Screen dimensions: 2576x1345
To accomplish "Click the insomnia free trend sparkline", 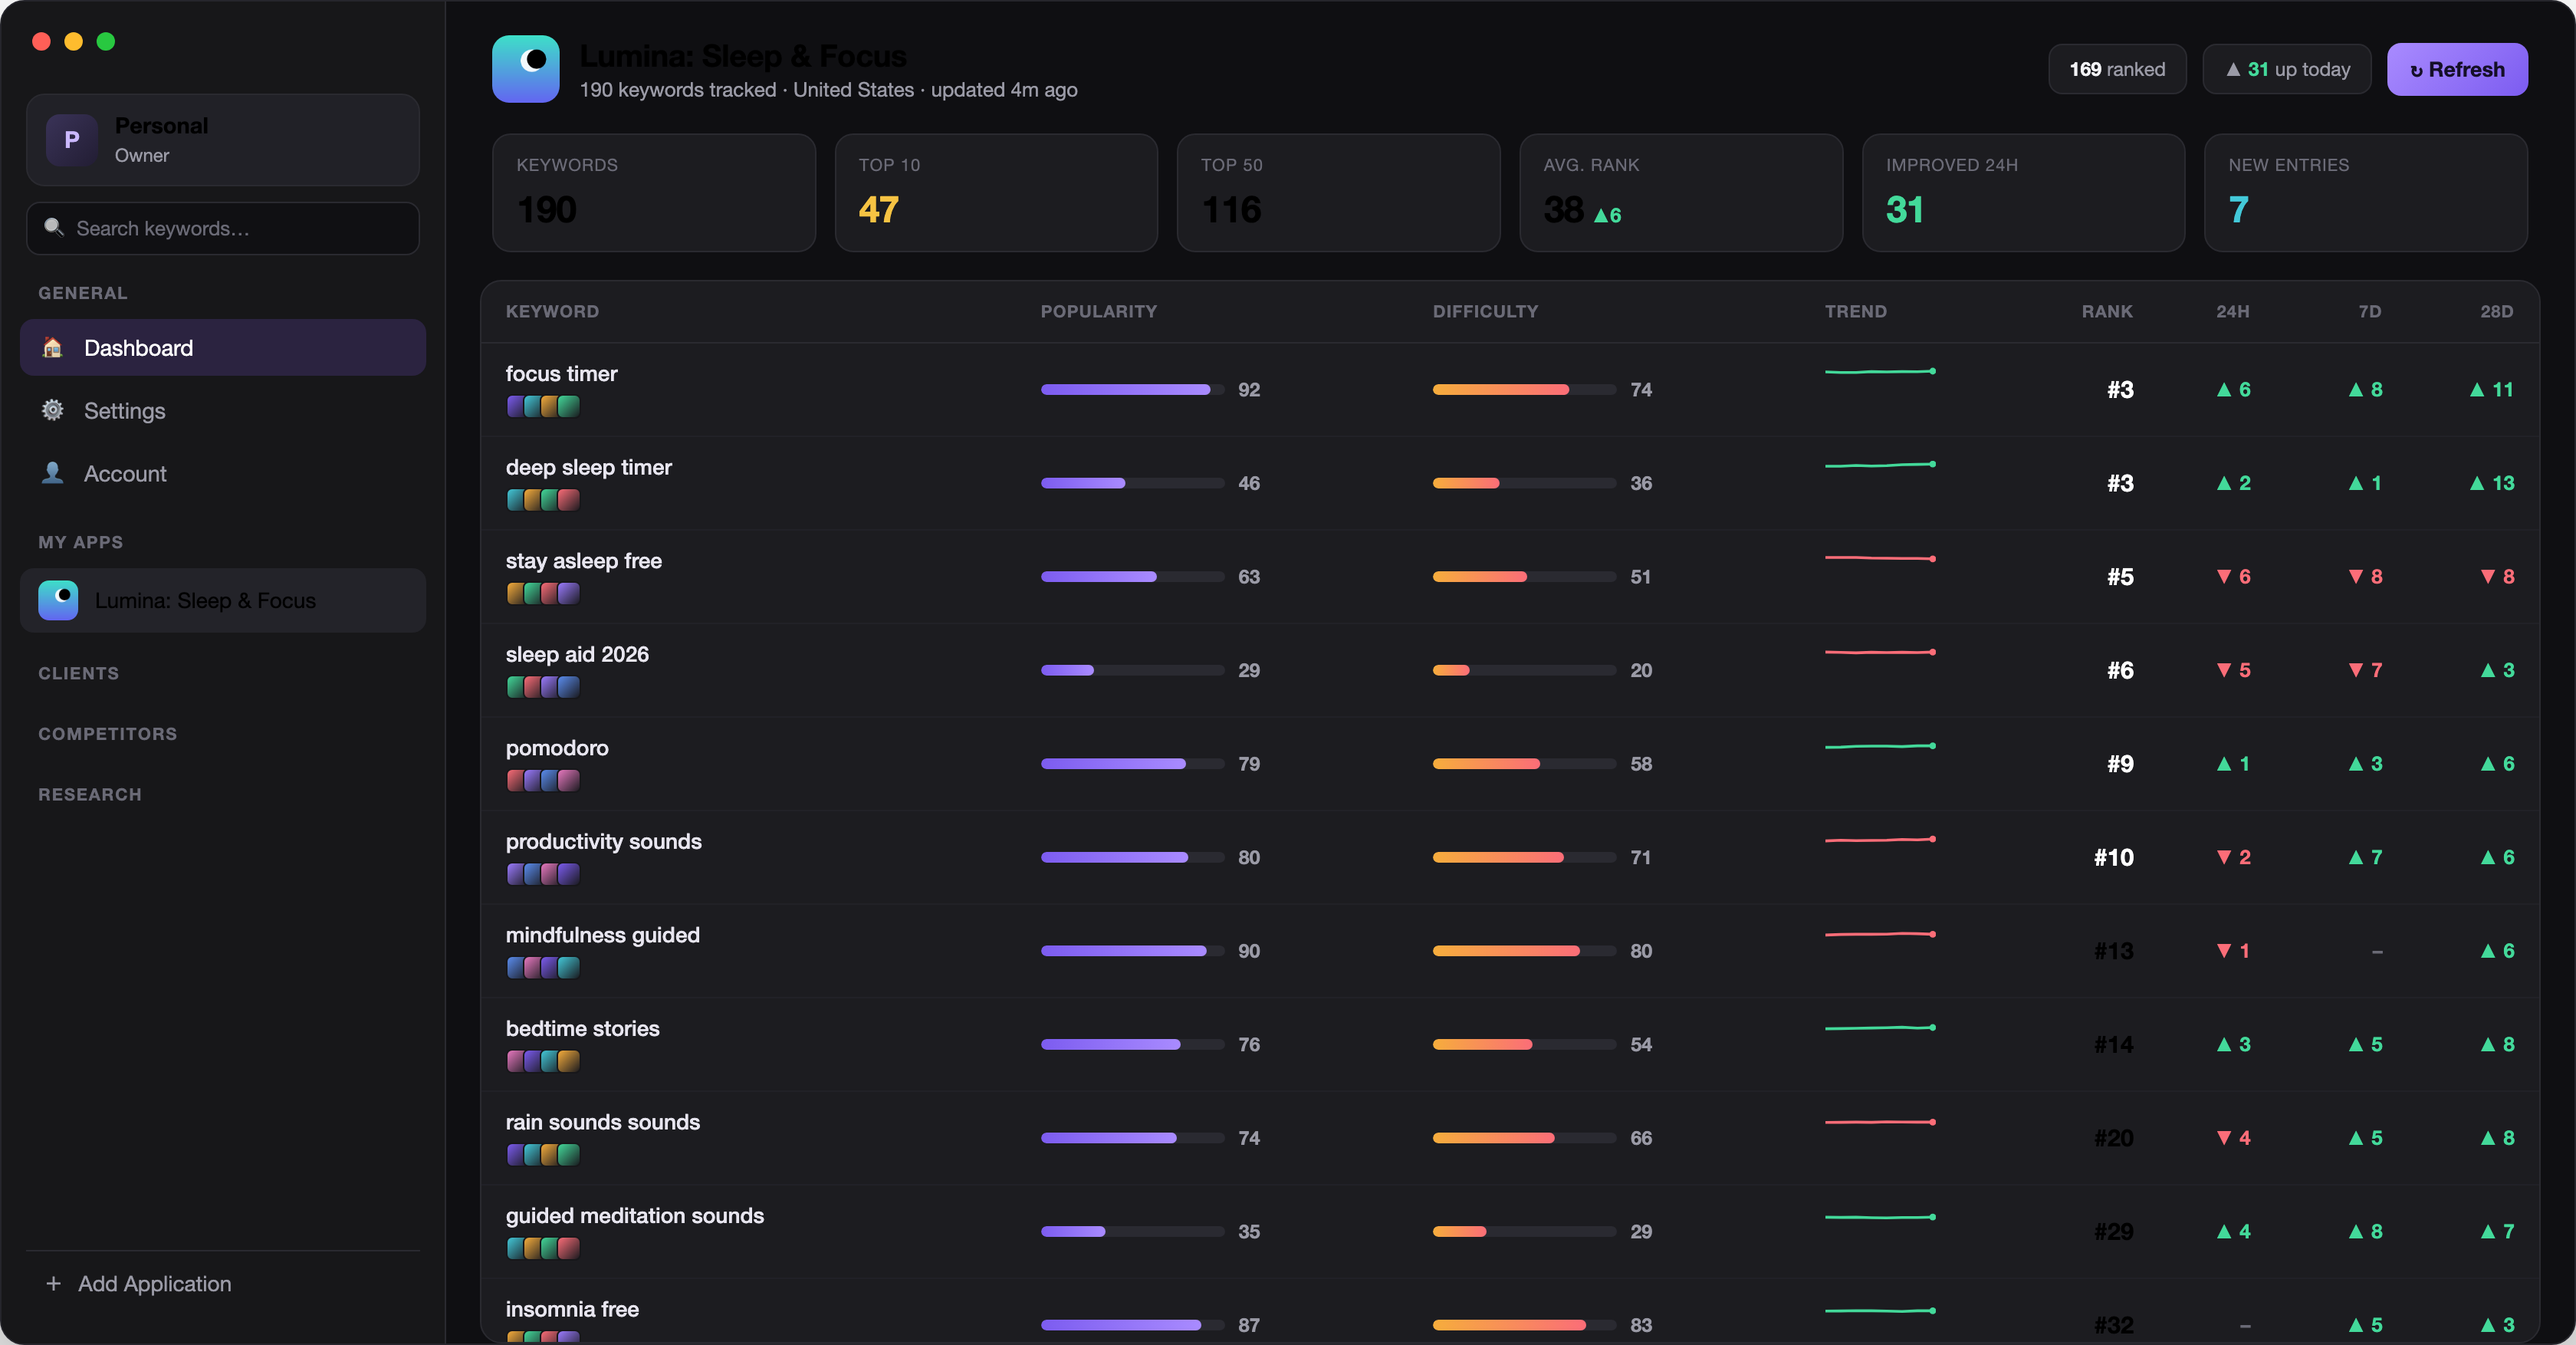I will (1880, 1310).
